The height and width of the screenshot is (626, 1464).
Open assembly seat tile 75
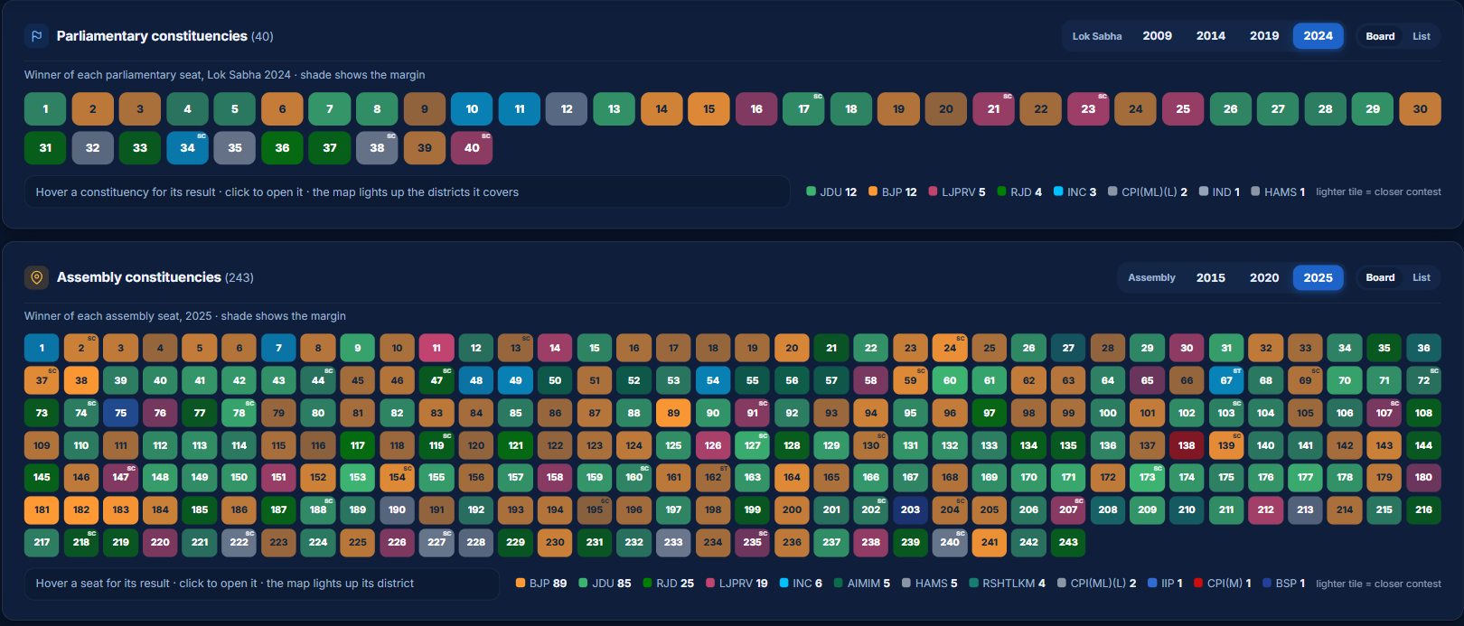(120, 413)
